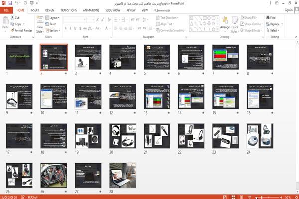Open Clipboard group dialog launcher

(x=33, y=37)
